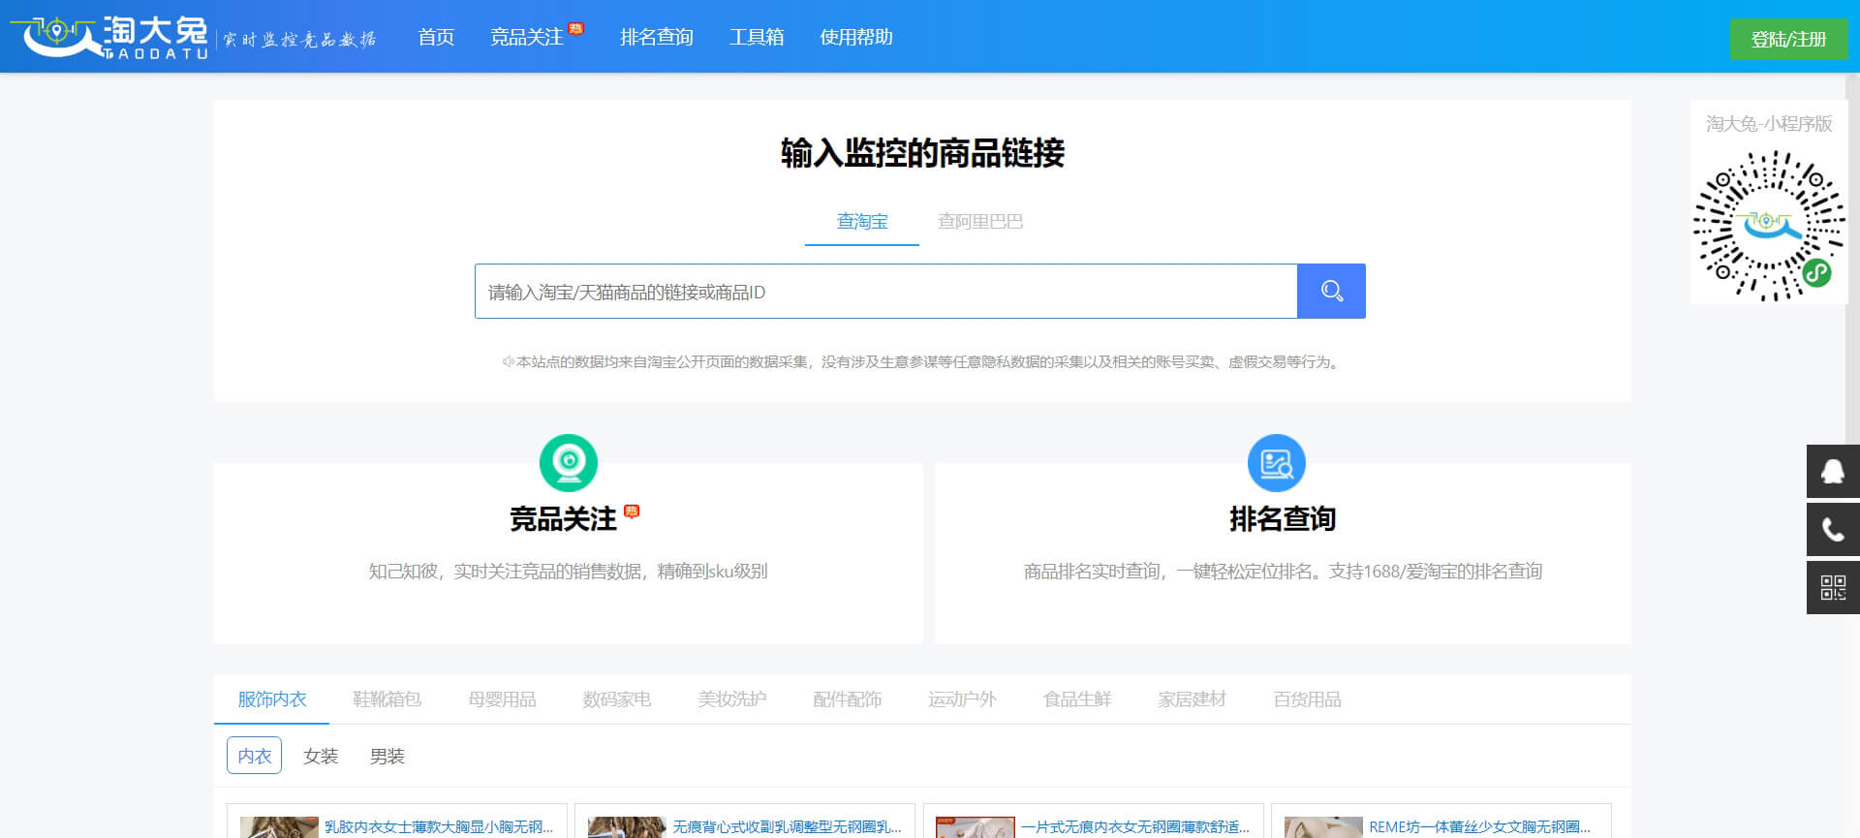Screen dimensions: 1860x838
Task: Select the 数码家电 category tab
Action: coord(616,699)
